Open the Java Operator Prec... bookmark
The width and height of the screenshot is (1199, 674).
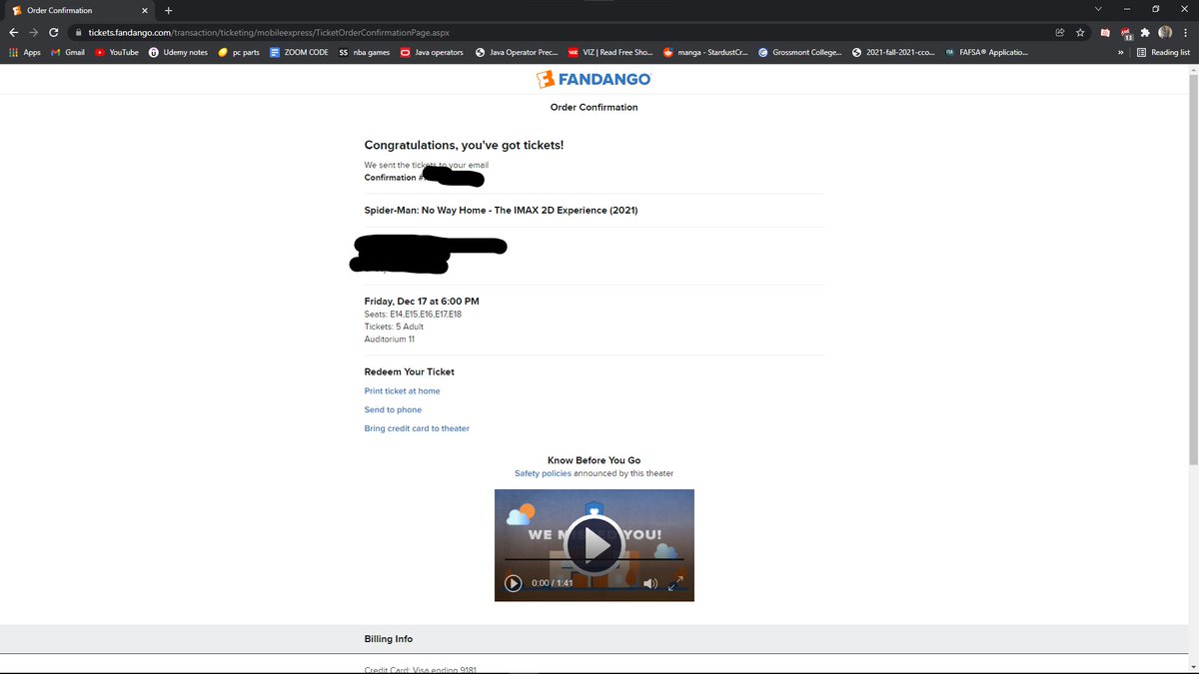(x=517, y=52)
